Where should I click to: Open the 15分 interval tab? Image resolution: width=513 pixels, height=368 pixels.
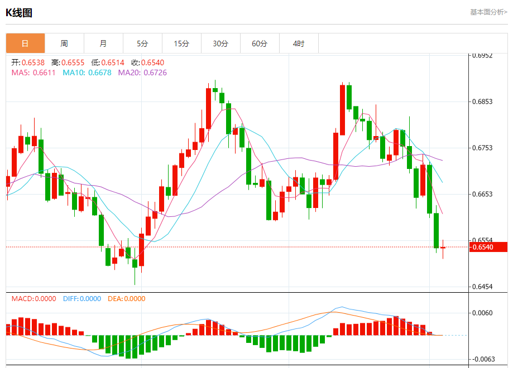coord(181,43)
